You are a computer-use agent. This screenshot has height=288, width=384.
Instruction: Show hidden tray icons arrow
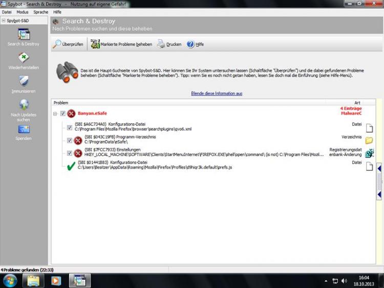(x=326, y=281)
